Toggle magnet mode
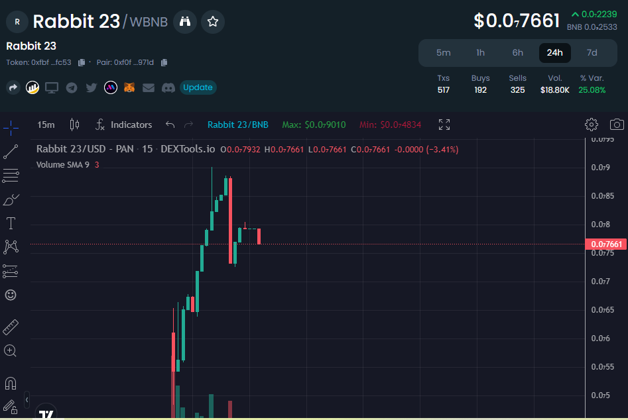 (11, 384)
